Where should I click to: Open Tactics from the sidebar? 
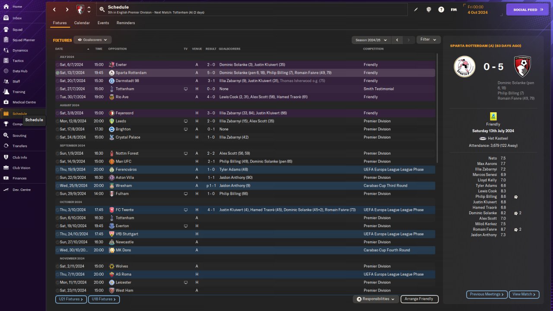18,61
